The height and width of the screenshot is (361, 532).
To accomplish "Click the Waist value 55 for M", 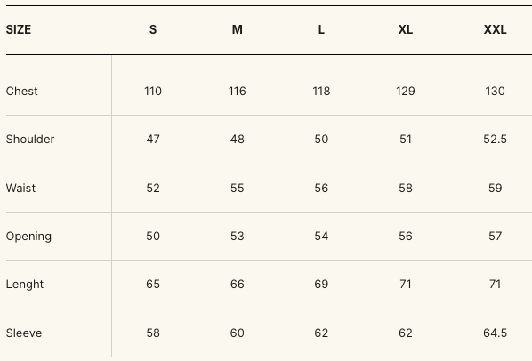I will tap(238, 189).
